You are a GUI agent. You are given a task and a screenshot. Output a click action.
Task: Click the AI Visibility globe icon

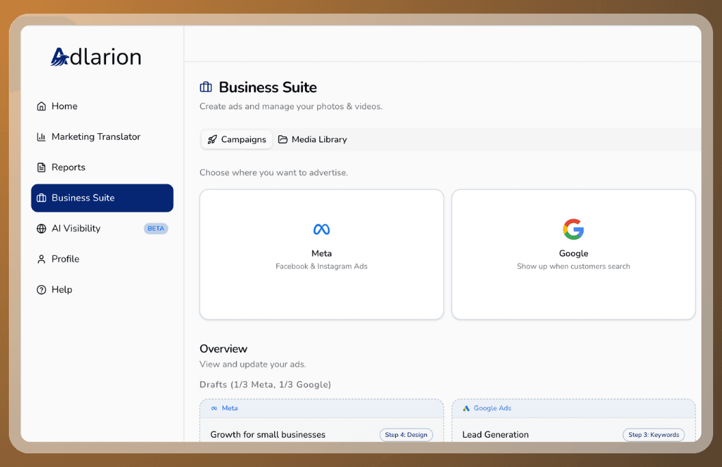pos(42,229)
